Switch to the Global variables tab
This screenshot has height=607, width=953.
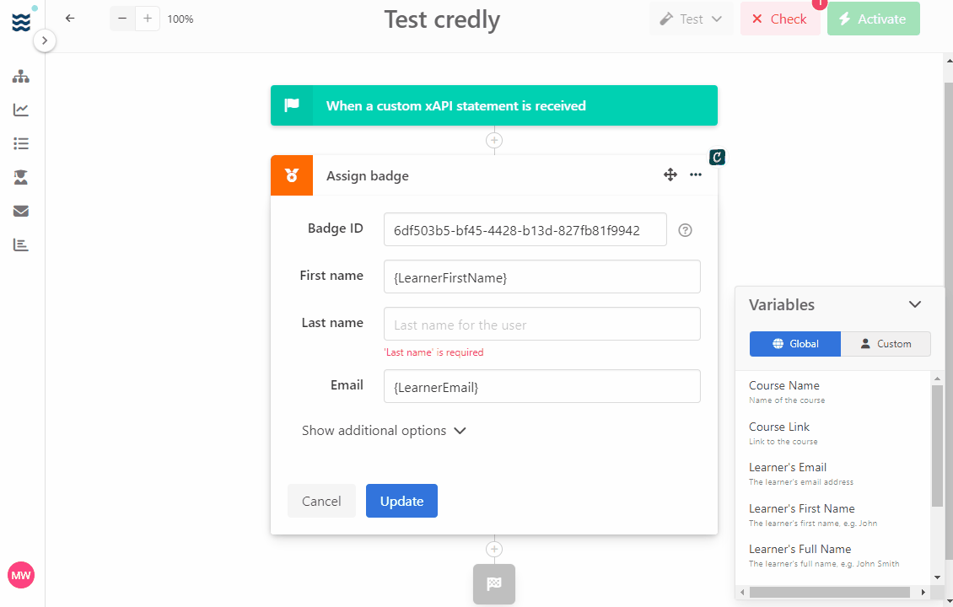(x=795, y=344)
